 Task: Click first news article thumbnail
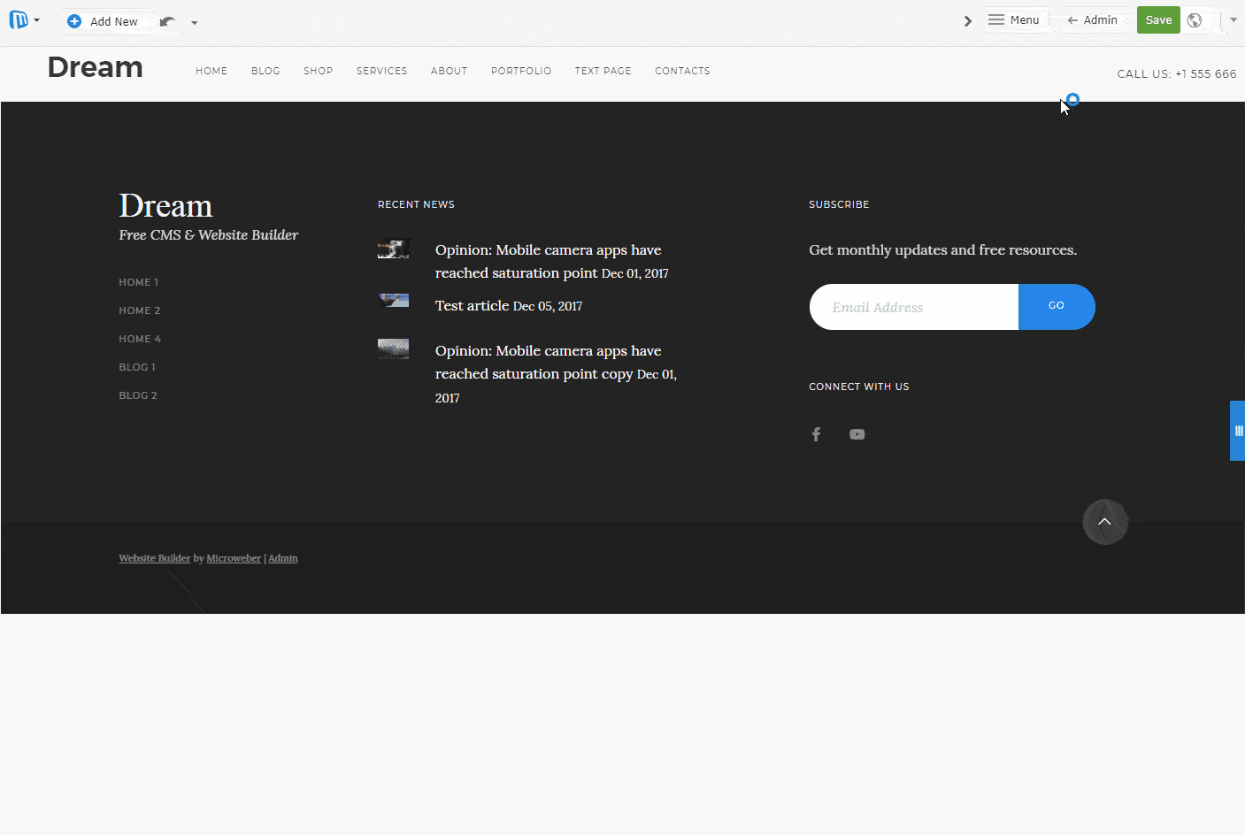tap(394, 249)
